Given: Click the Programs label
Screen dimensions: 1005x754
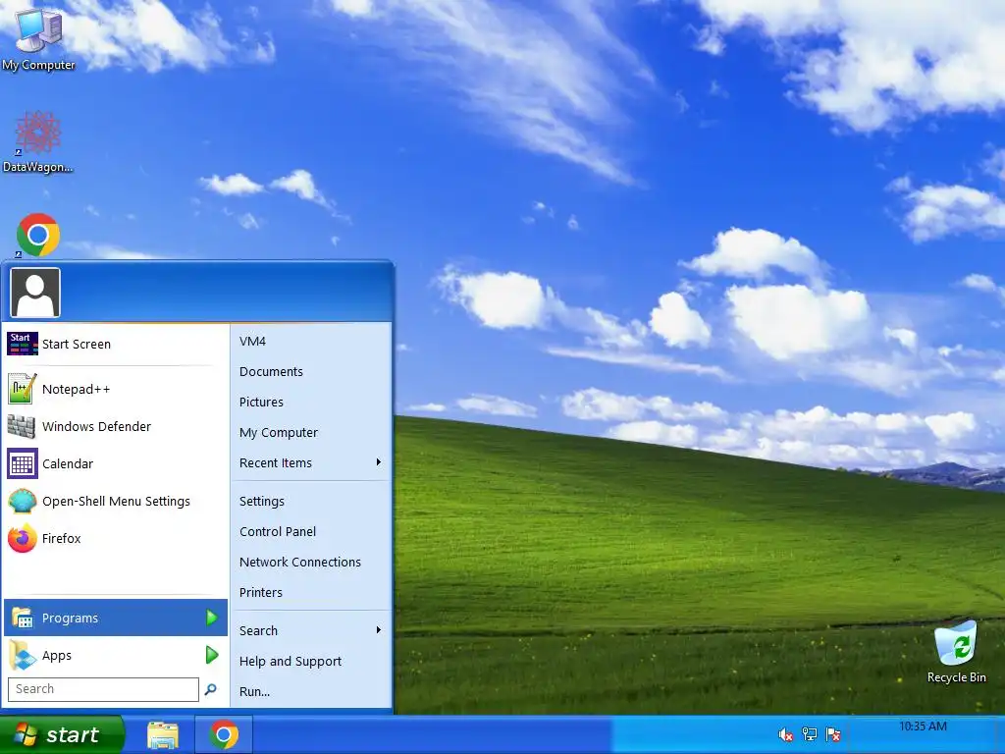Looking at the screenshot, I should pyautogui.click(x=70, y=619).
